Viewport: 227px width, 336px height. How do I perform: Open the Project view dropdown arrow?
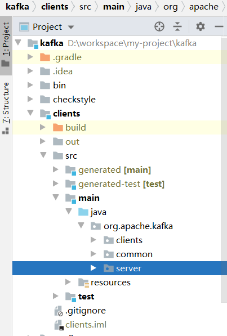coord(71,27)
